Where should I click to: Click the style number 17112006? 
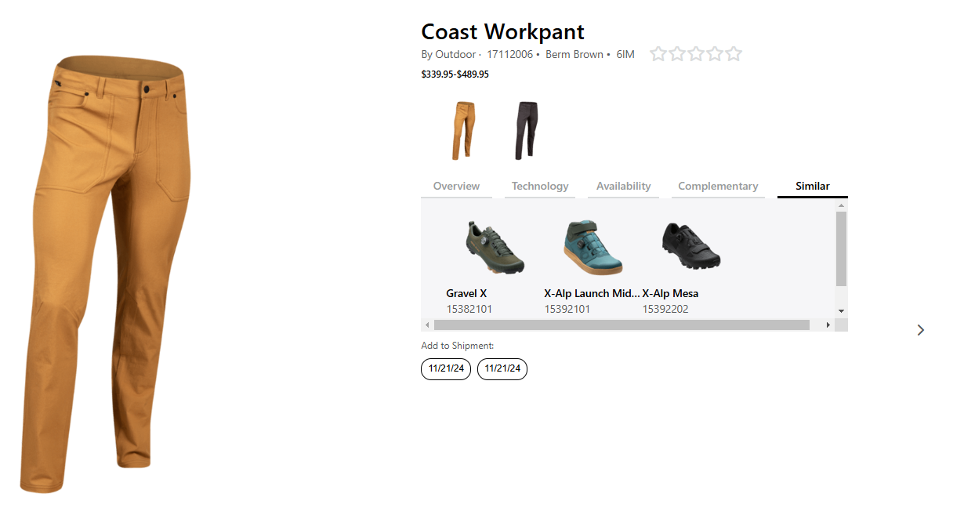(509, 55)
